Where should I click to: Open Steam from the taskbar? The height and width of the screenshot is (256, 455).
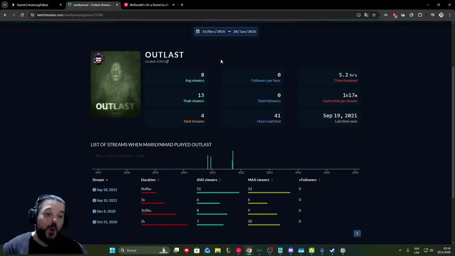click(x=332, y=250)
